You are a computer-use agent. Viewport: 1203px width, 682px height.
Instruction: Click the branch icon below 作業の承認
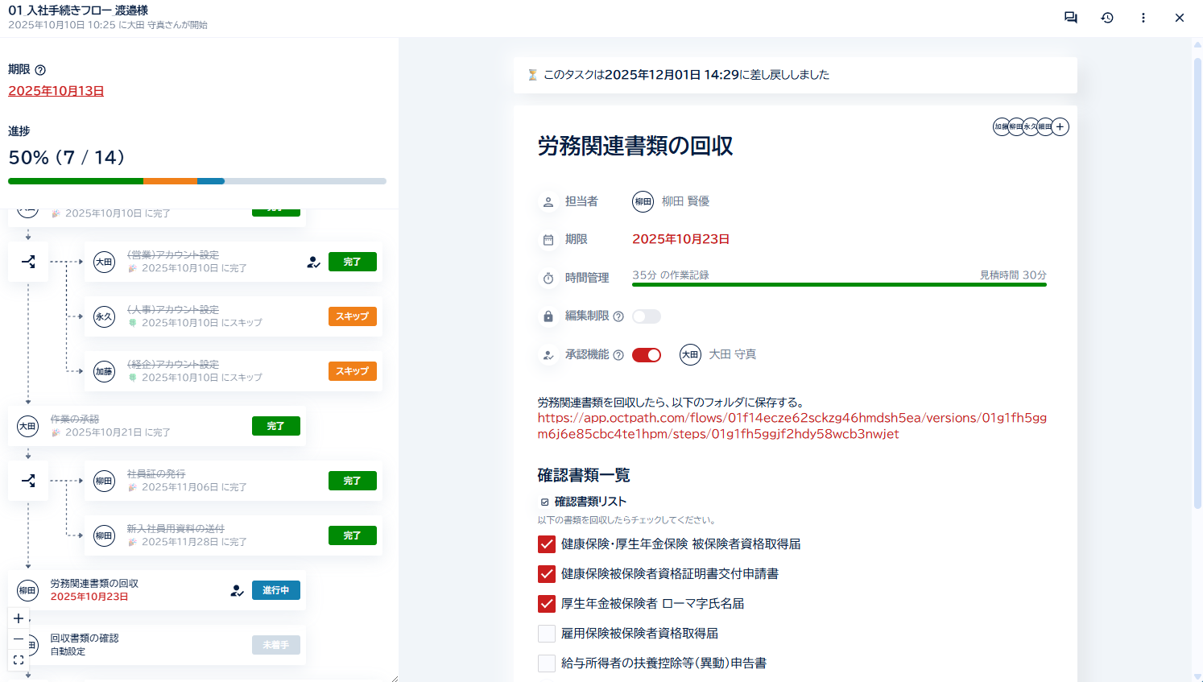28,481
